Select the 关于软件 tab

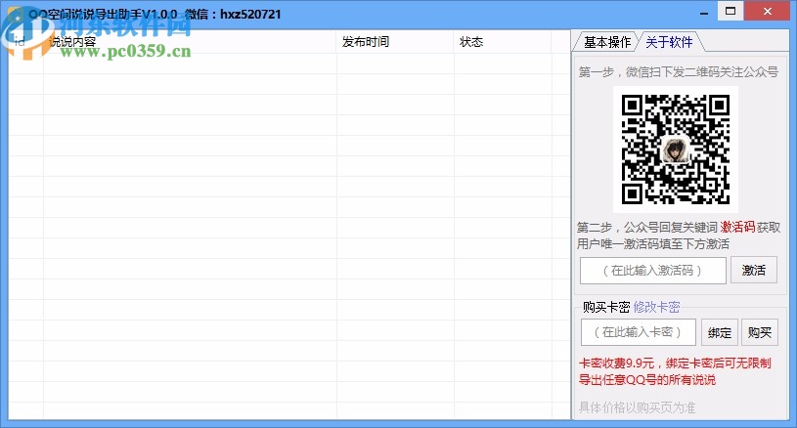669,42
